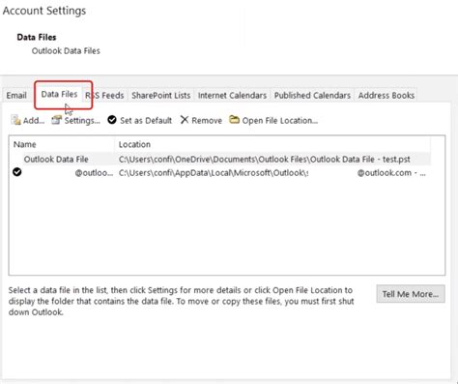Screen dimensions: 458x384
Task: Open the Settings toolbar icon
Action: [x=57, y=120]
